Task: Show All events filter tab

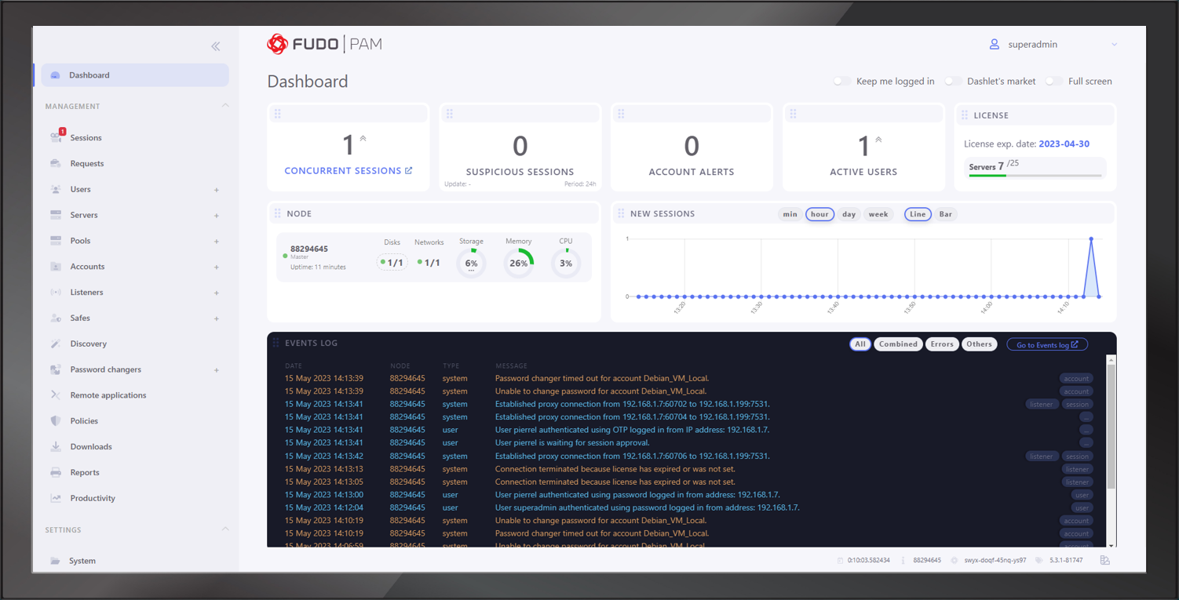Action: click(x=860, y=344)
